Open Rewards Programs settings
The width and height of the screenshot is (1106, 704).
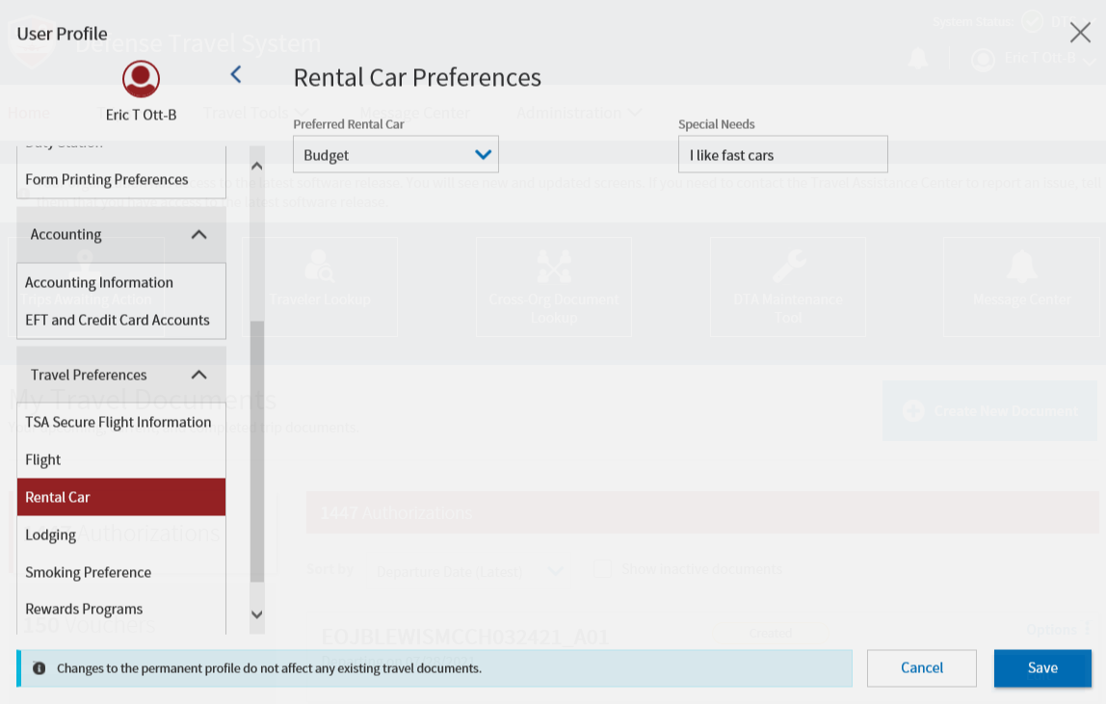tap(84, 610)
